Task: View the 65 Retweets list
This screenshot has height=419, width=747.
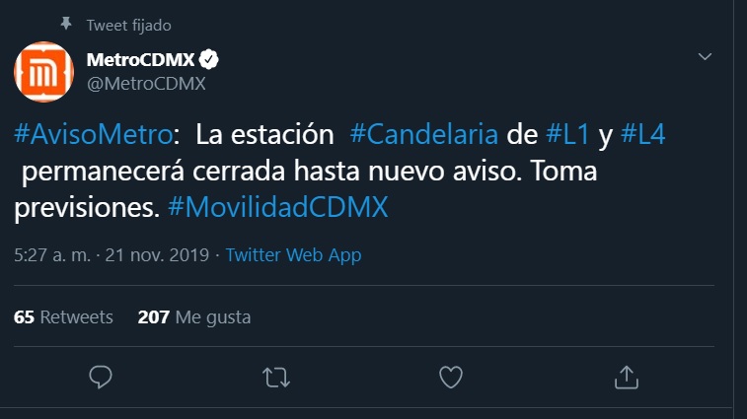Action: tap(63, 317)
